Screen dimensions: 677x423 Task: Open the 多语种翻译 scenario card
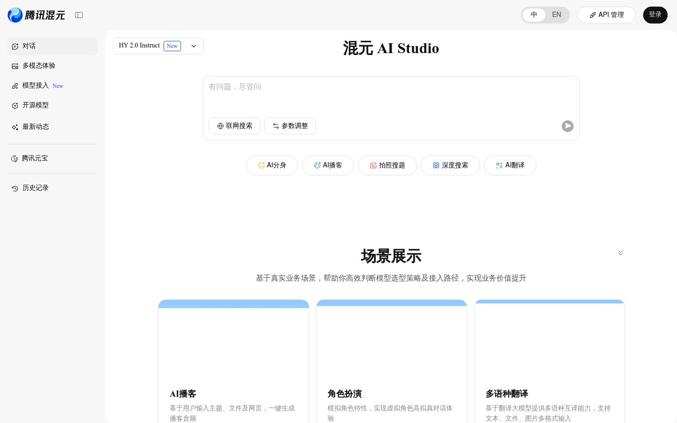coord(550,361)
